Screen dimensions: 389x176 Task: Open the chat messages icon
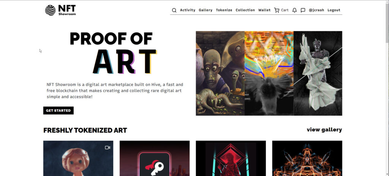point(303,10)
